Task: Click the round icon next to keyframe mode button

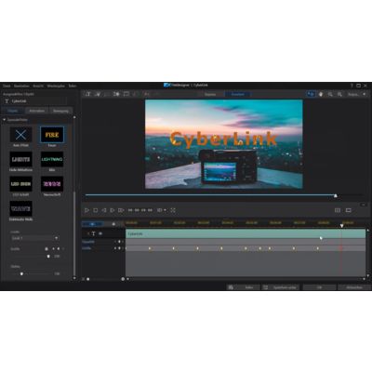Action: [x=113, y=224]
